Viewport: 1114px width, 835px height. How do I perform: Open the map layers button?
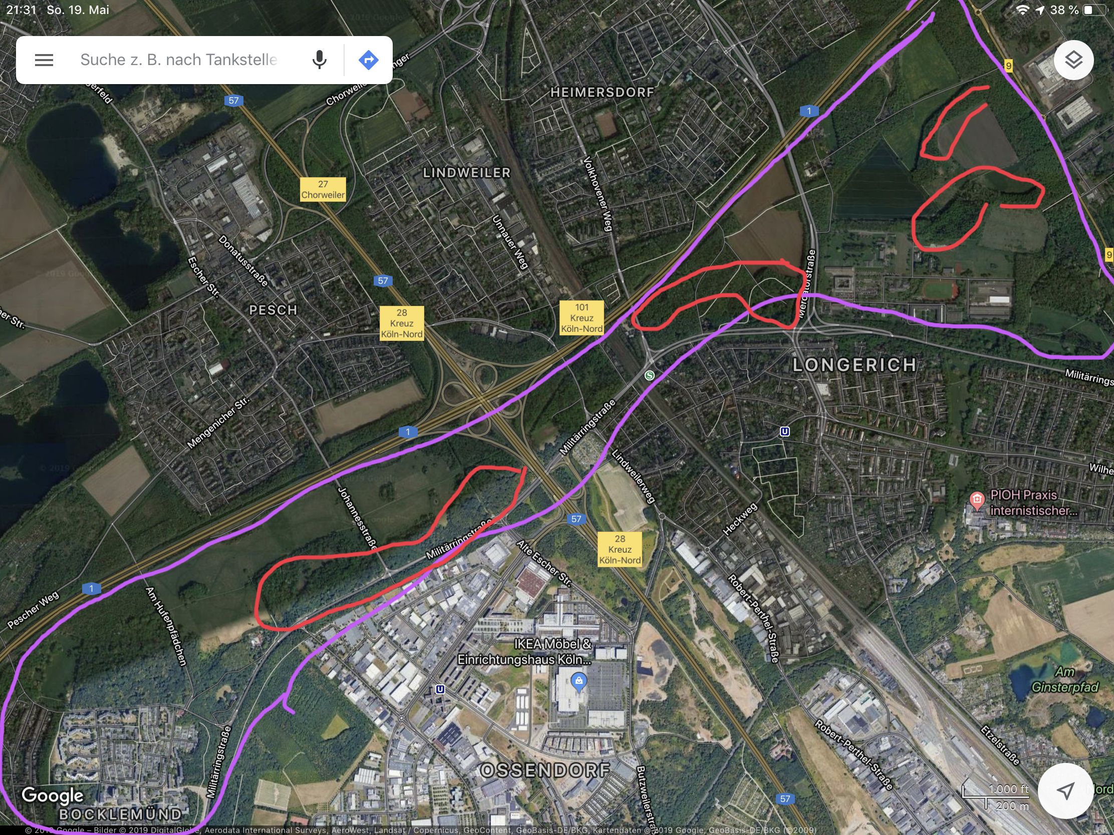1073,60
